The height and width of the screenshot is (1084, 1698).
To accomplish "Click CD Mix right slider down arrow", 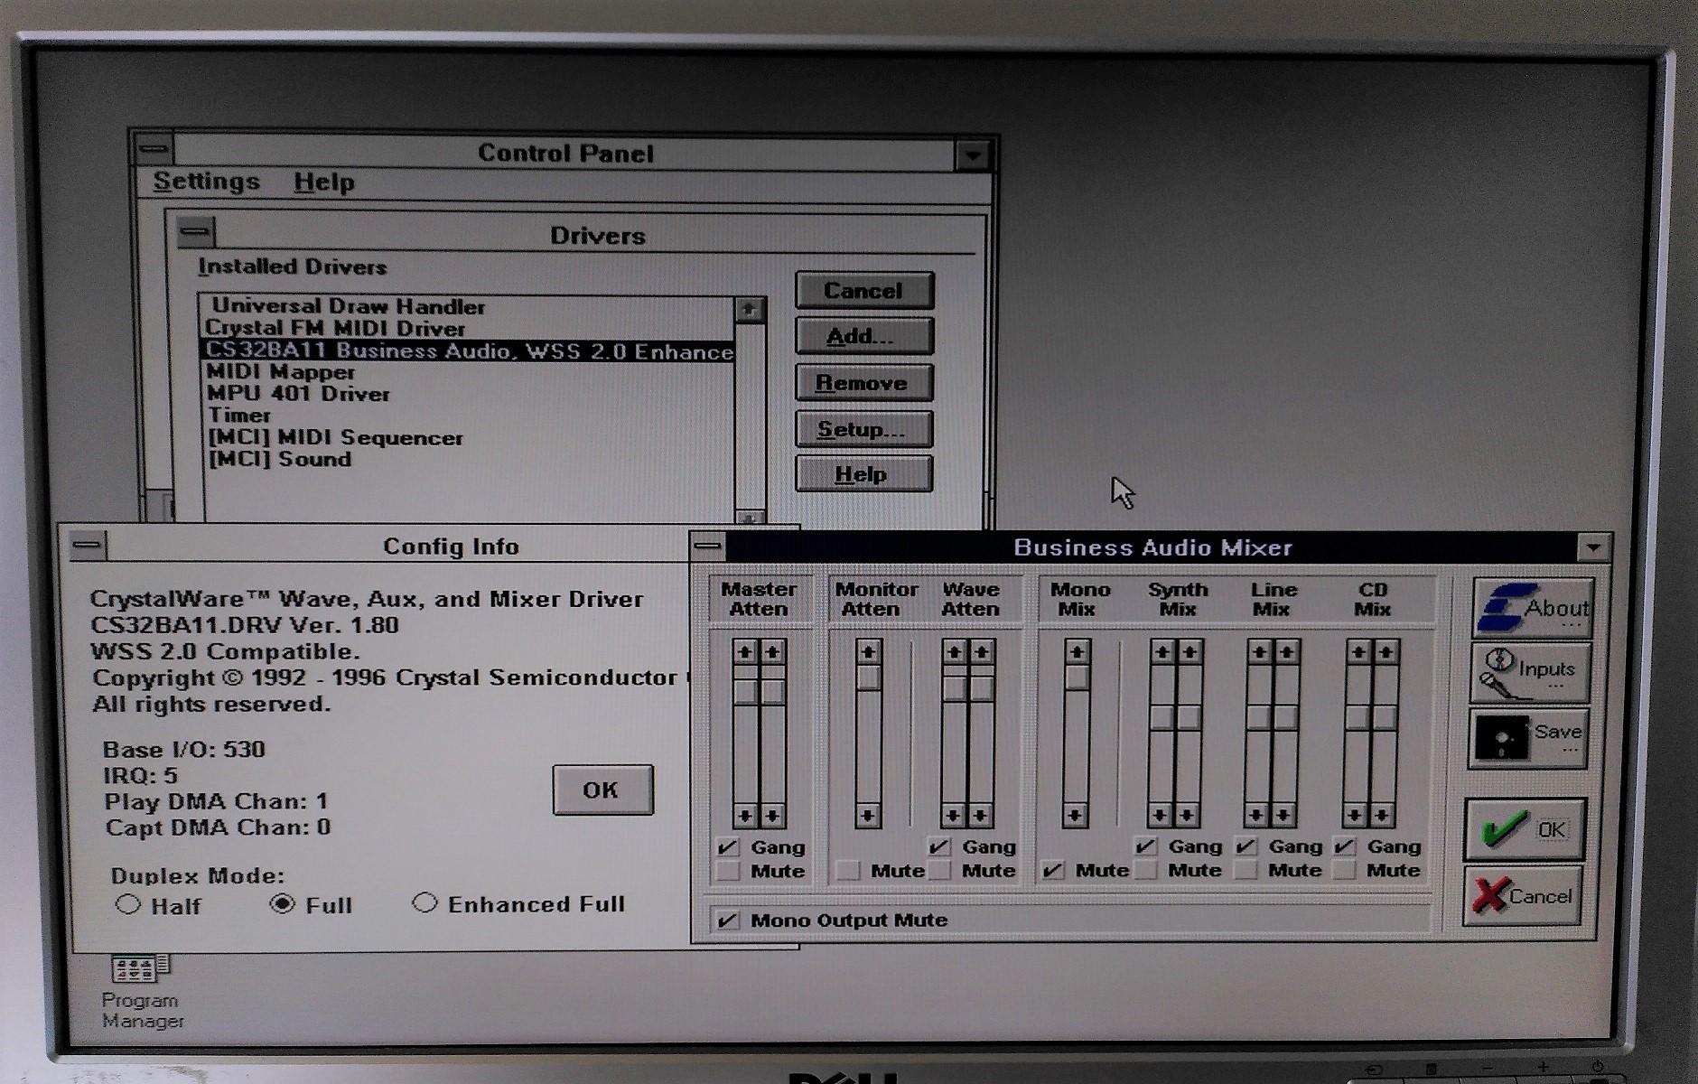I will [x=1383, y=816].
